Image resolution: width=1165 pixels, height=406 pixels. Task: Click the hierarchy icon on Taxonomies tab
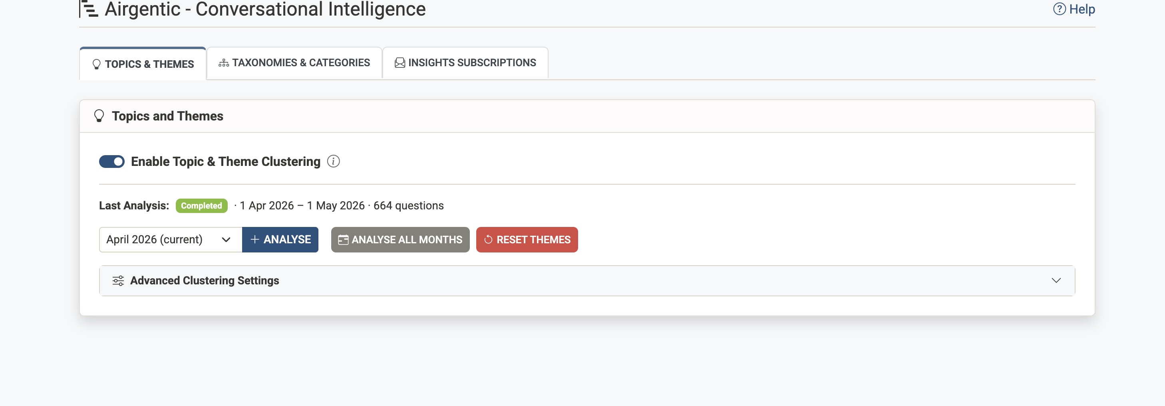223,63
